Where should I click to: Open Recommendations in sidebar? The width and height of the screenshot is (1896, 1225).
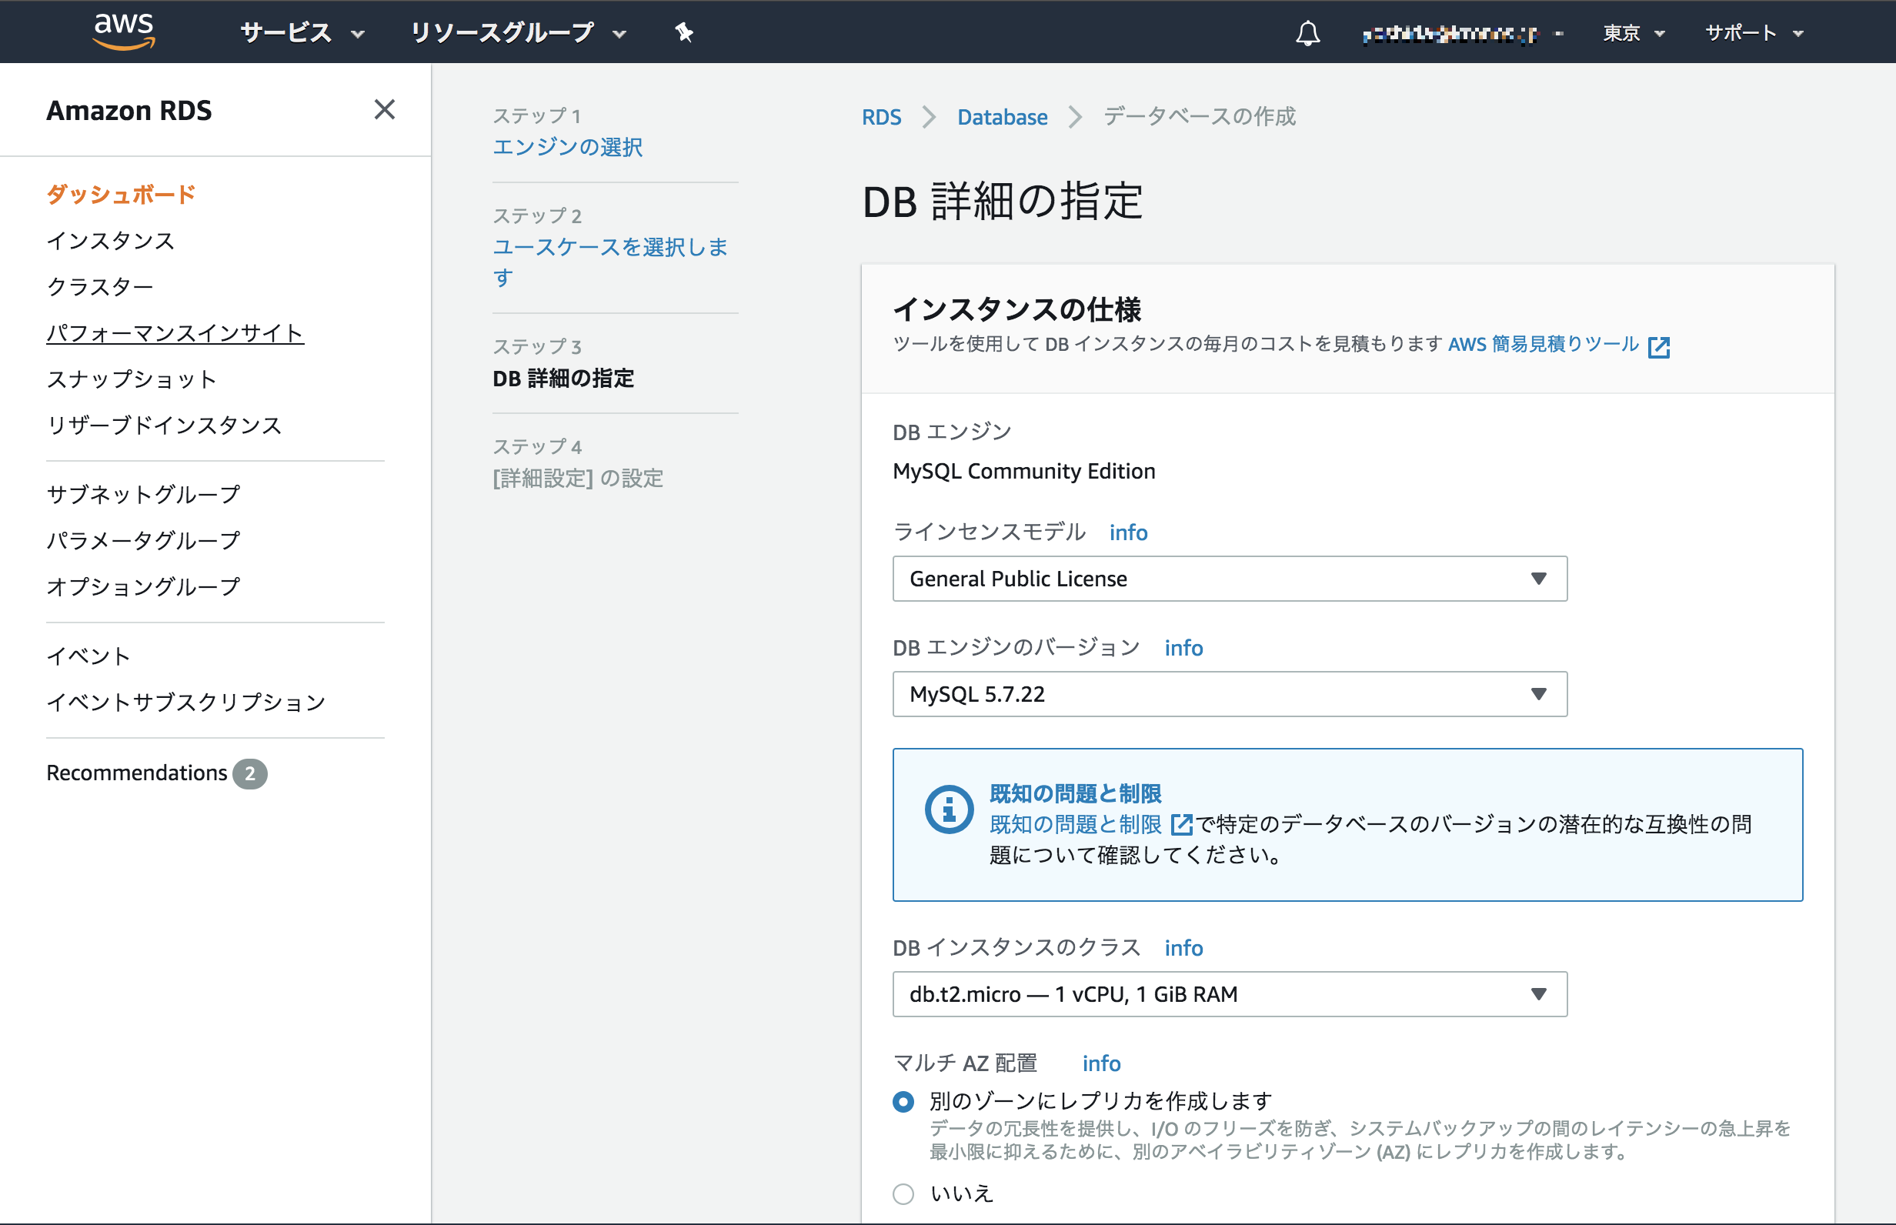pyautogui.click(x=137, y=773)
